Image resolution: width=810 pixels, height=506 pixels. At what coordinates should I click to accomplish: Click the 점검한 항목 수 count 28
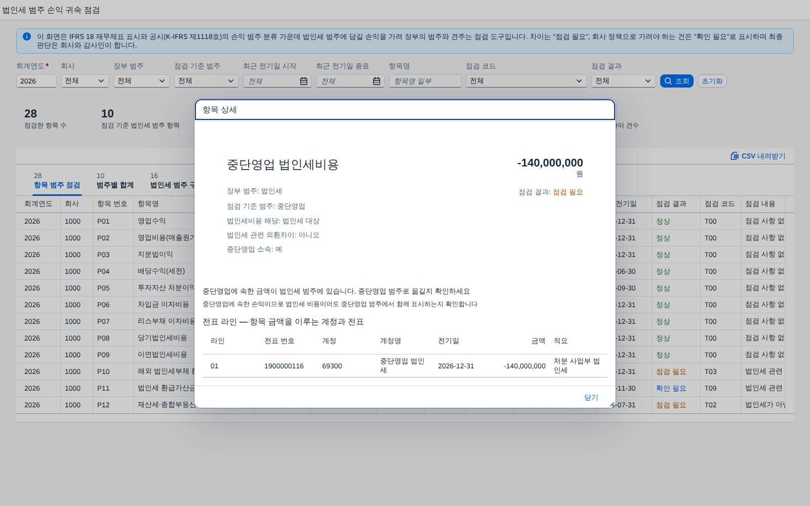[x=31, y=114]
